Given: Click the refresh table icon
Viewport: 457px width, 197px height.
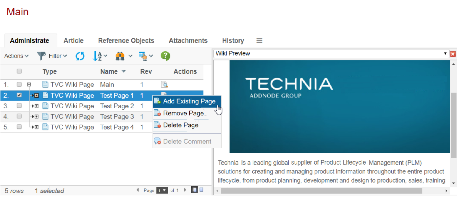Looking at the screenshot, I should pos(80,56).
